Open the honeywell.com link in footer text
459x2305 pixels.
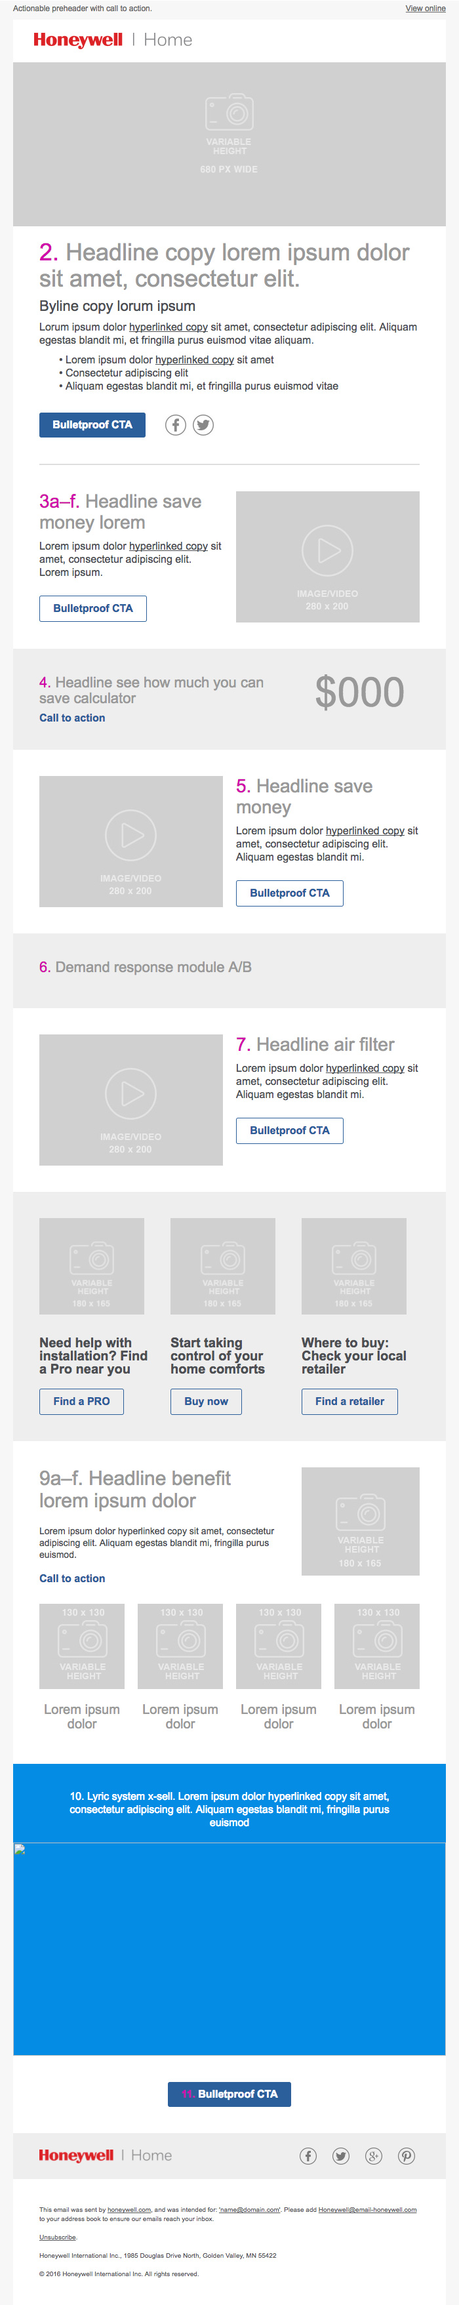[x=129, y=2209]
